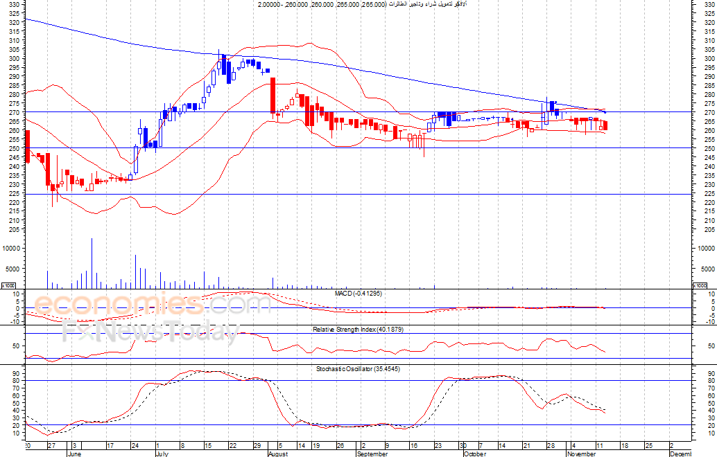Select date label 21 in October
This screenshot has height=457, width=717.
tap(527, 446)
